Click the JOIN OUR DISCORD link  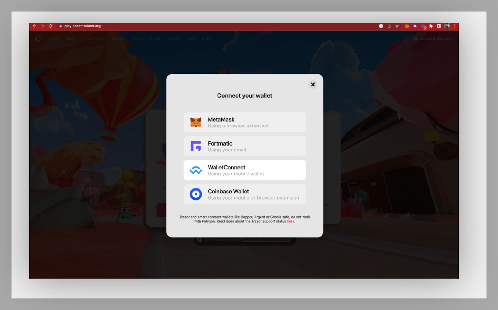tap(433, 39)
